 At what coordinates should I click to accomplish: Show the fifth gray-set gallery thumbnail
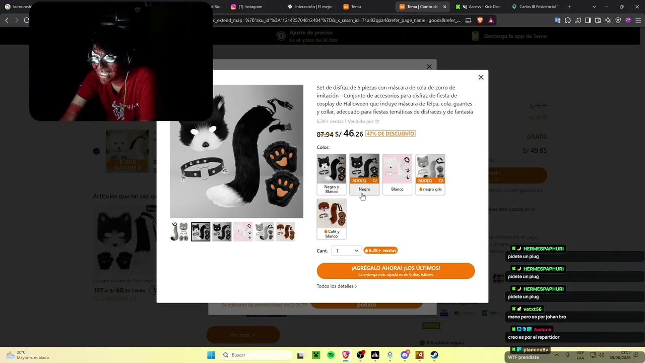coord(264,231)
